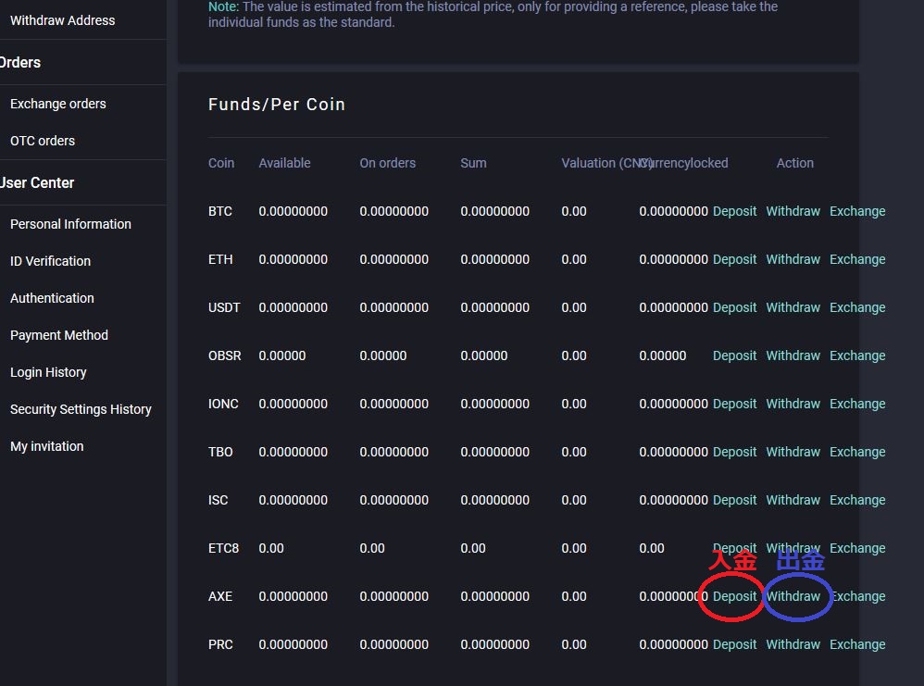The width and height of the screenshot is (924, 686).
Task: Click the circled Deposit link for AXE
Action: pos(734,596)
